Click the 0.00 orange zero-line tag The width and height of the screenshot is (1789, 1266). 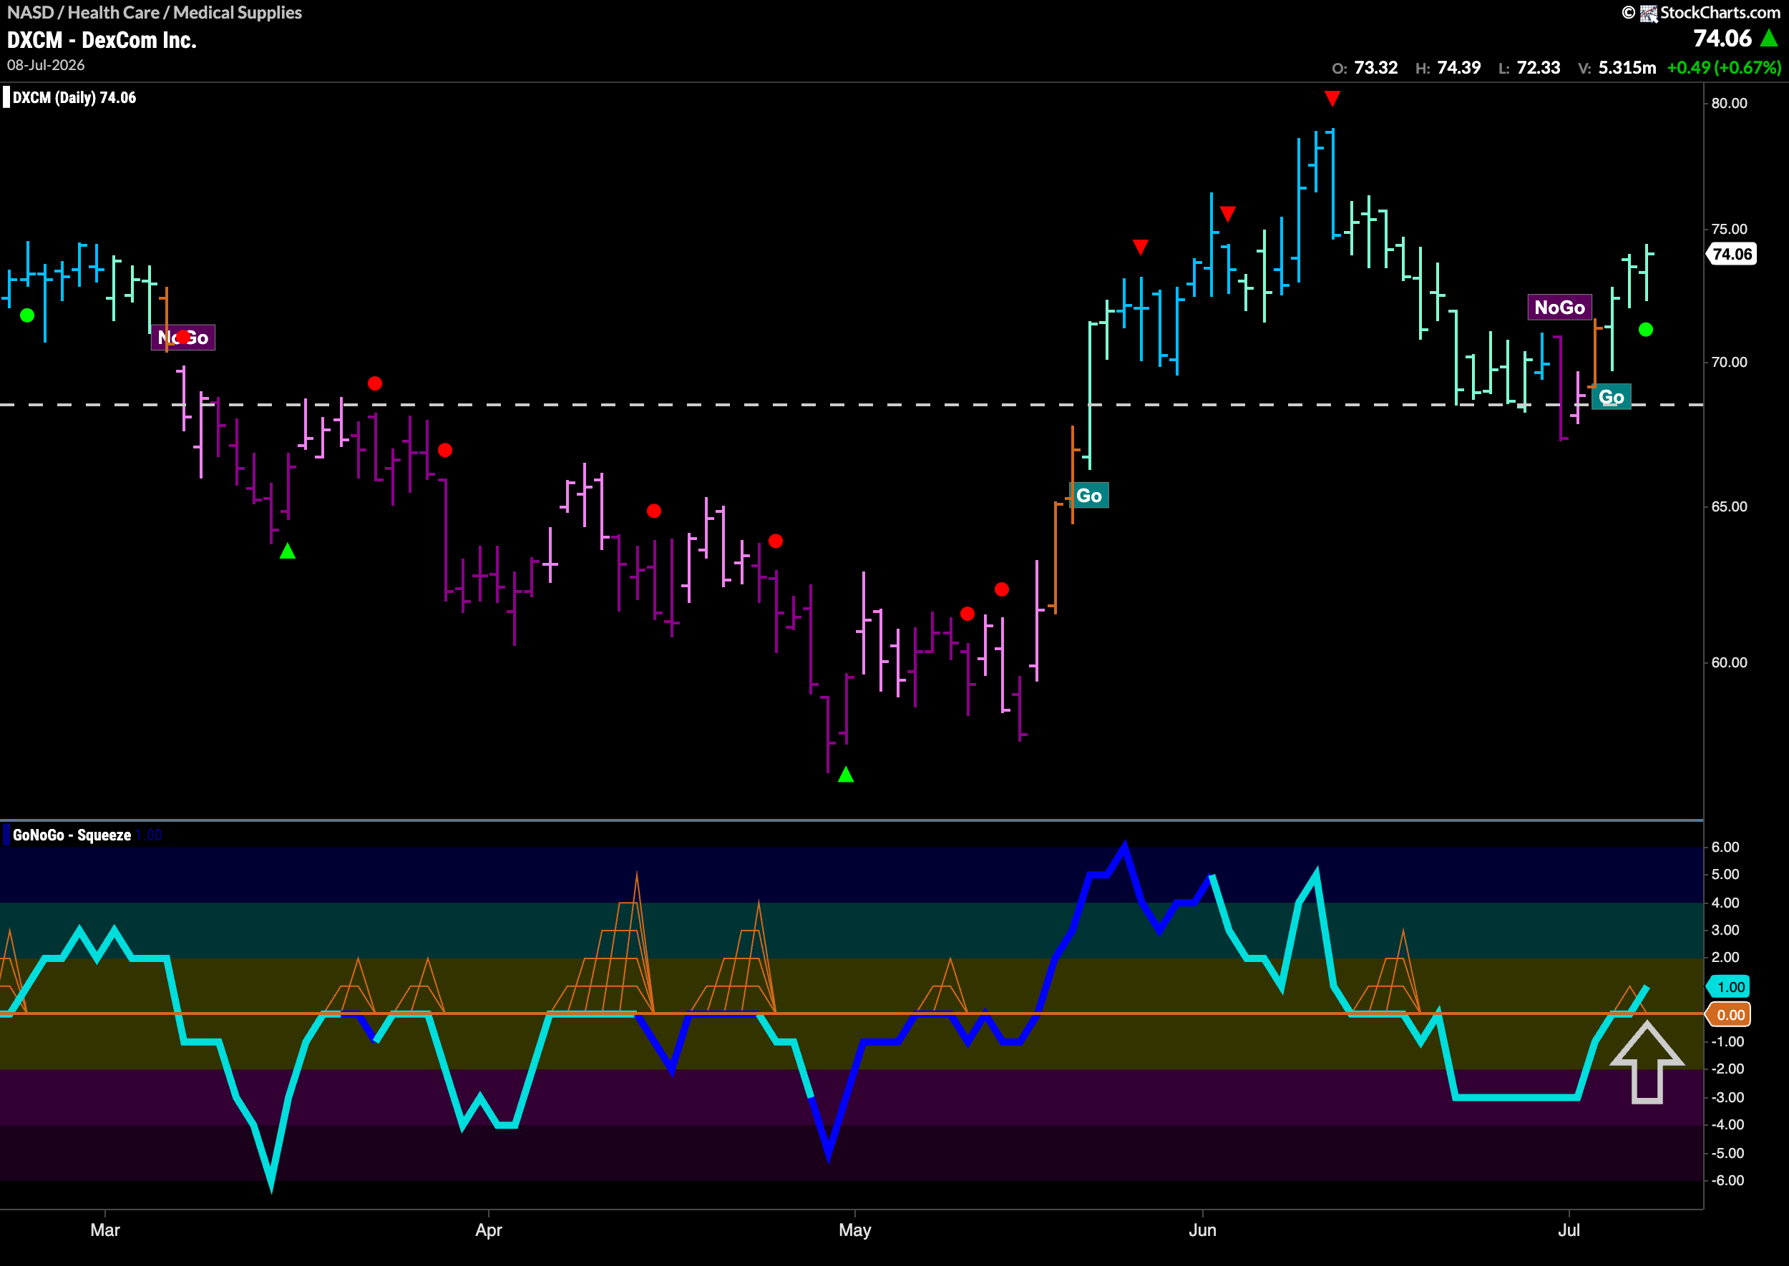pos(1729,1014)
